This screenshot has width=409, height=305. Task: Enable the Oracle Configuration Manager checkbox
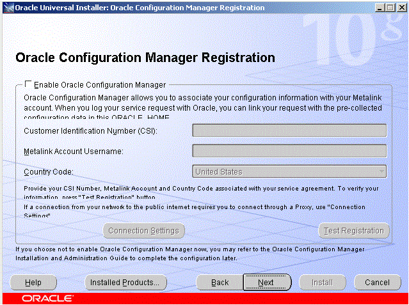[x=28, y=84]
